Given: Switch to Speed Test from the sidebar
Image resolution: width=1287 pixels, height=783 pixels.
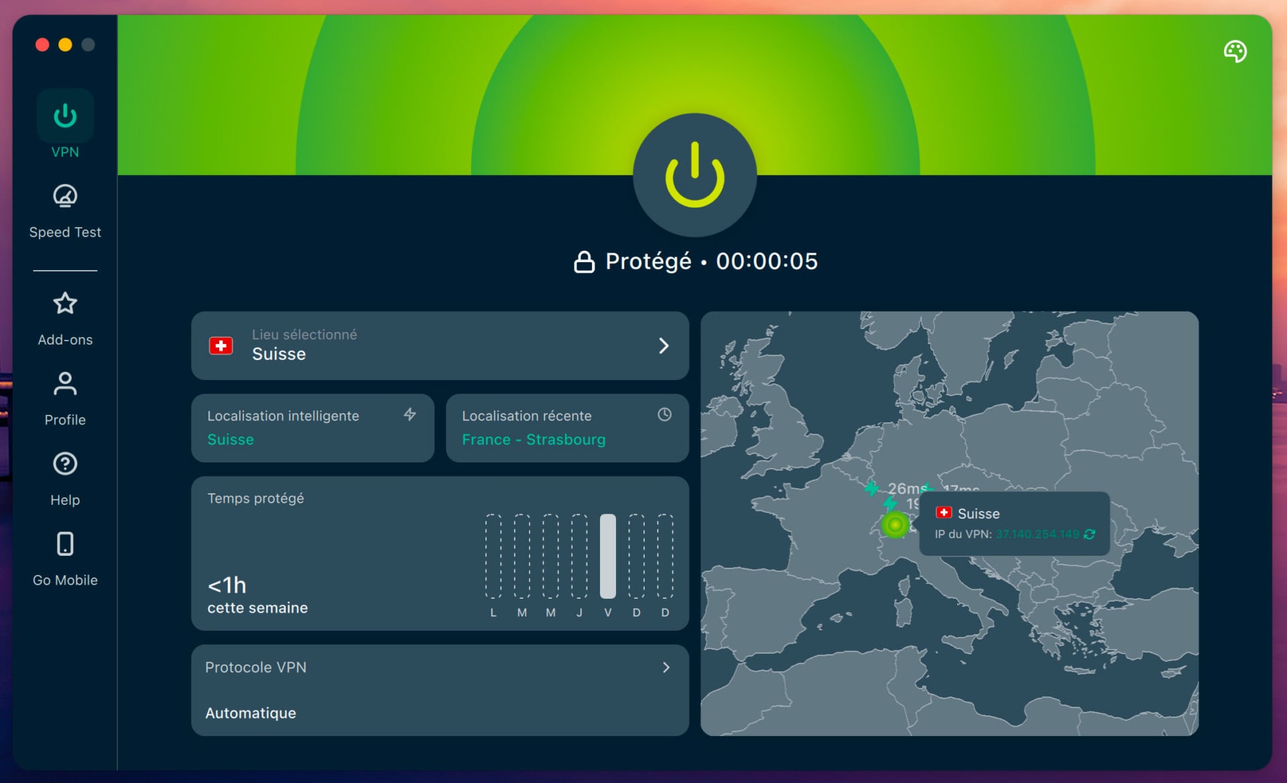Looking at the screenshot, I should [x=64, y=208].
